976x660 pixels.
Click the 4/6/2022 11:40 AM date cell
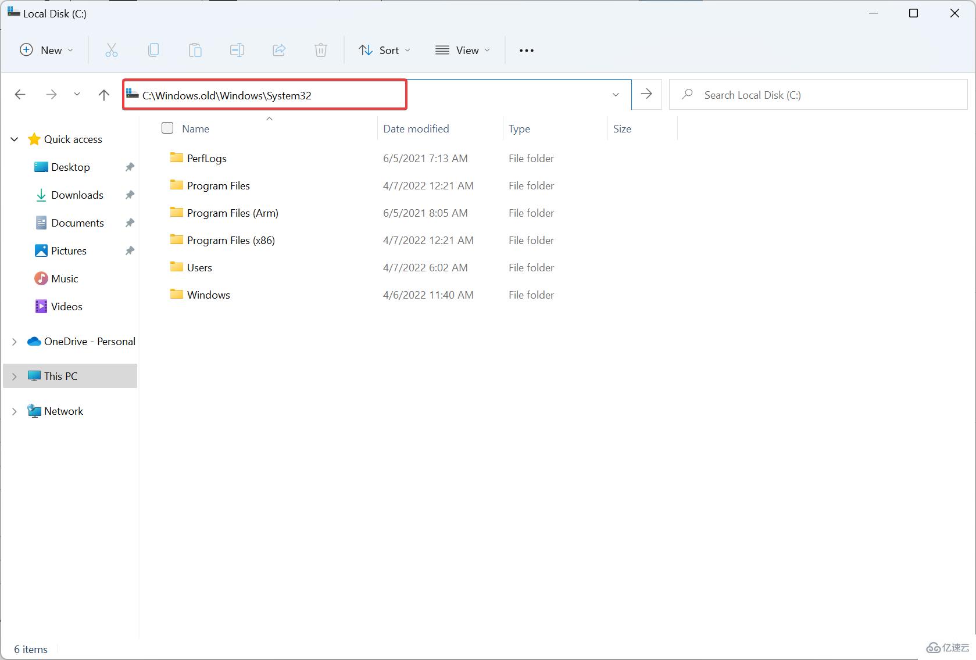[428, 295]
